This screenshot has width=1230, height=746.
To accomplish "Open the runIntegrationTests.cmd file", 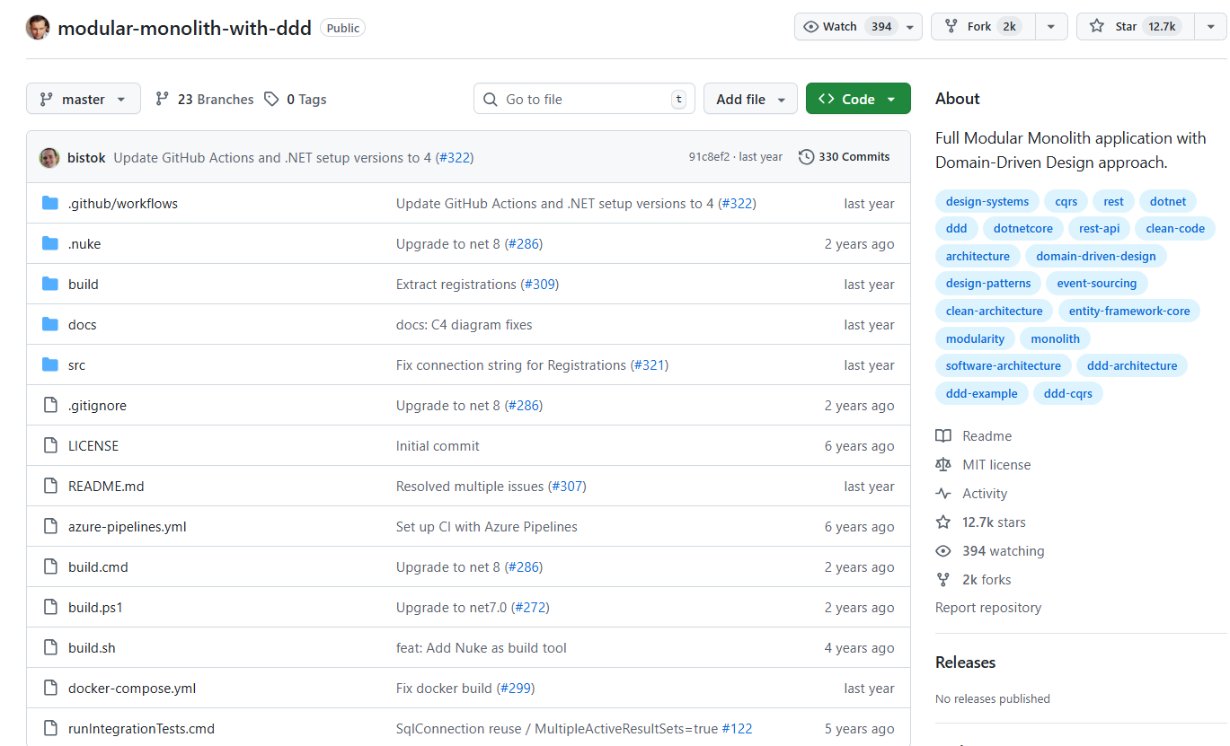I will (x=141, y=729).
